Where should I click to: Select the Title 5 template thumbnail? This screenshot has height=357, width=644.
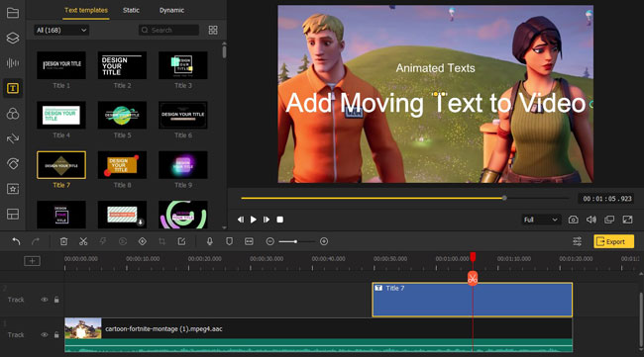[122, 115]
